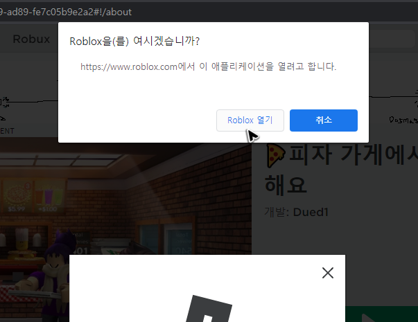
Task: Click the game title text "피자 가게에서"
Action: [354, 154]
